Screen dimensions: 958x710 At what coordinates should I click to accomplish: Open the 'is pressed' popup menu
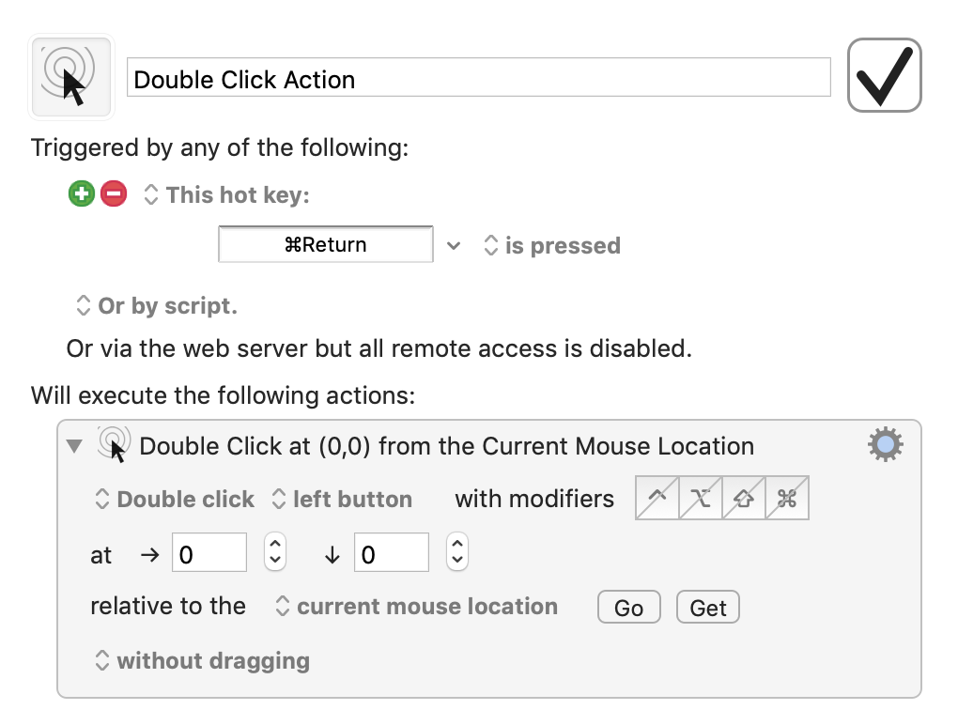(551, 246)
